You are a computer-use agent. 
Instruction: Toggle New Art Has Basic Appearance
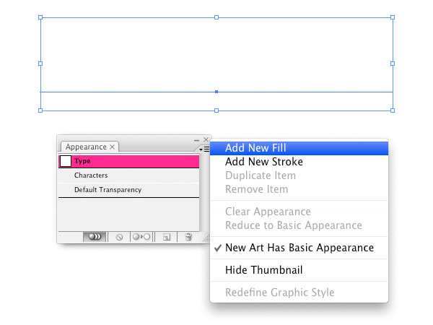[x=299, y=248]
